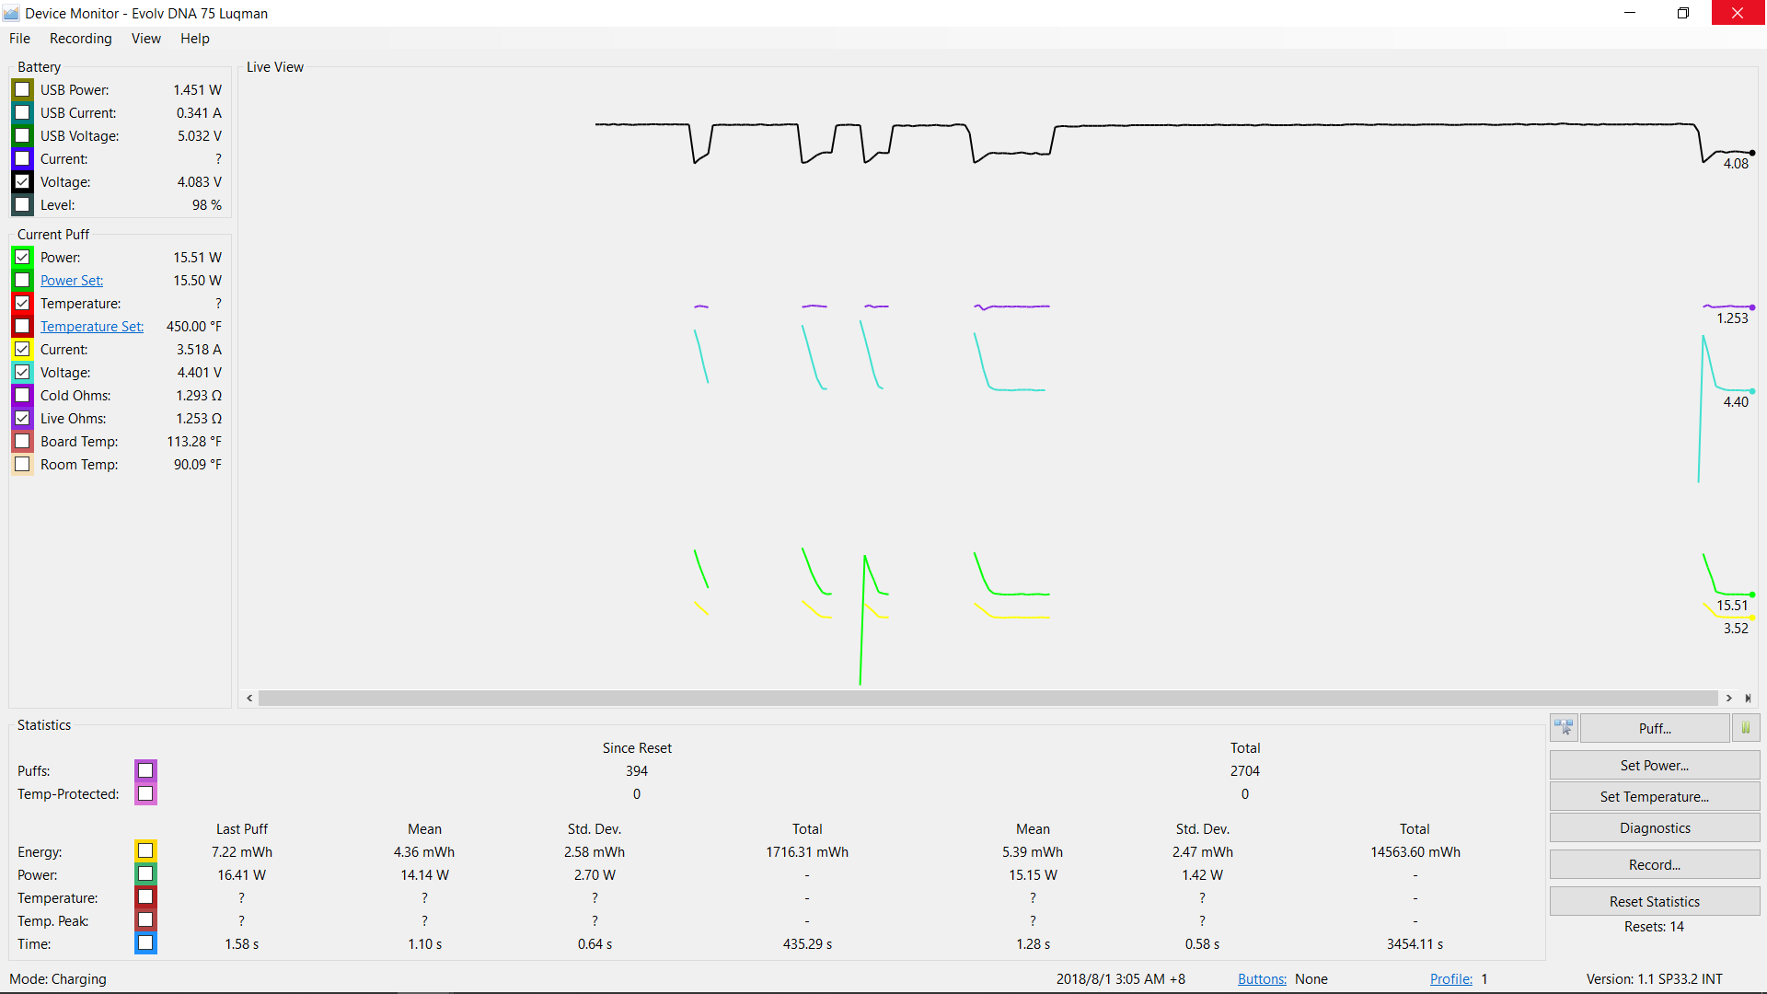The height and width of the screenshot is (994, 1767).
Task: Open the Buttons link in status bar
Action: [1262, 979]
